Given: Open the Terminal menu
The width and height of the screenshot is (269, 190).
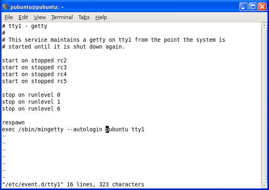Looking at the screenshot, I should pos(62,17).
